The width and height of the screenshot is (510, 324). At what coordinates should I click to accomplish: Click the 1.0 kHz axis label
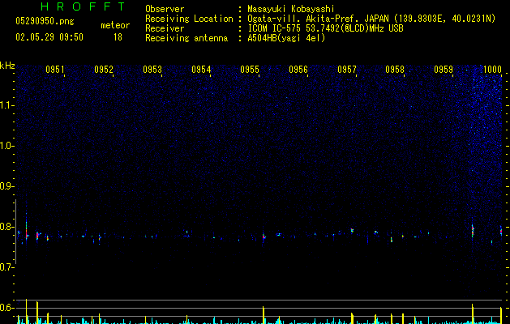[6, 146]
